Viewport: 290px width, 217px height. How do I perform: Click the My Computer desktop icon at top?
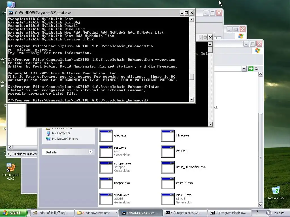tap(11, 4)
